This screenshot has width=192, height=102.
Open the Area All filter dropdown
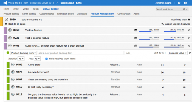(37, 59)
